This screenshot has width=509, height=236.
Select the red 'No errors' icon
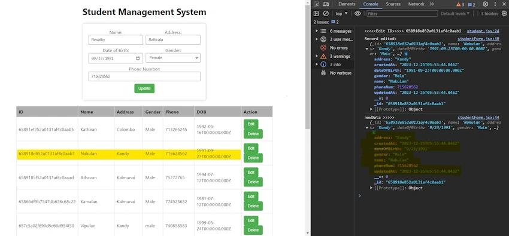click(323, 48)
